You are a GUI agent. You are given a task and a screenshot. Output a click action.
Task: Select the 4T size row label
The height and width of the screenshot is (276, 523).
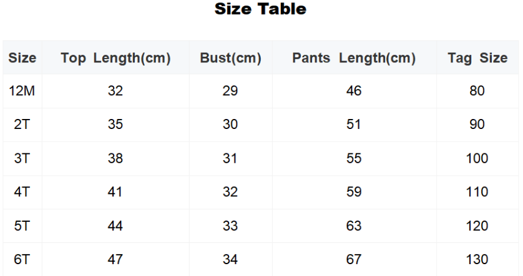pos(22,192)
